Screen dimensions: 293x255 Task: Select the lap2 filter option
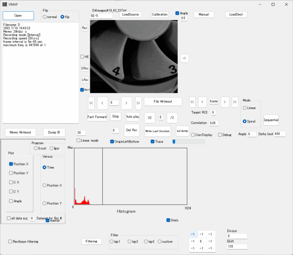pos(130,242)
